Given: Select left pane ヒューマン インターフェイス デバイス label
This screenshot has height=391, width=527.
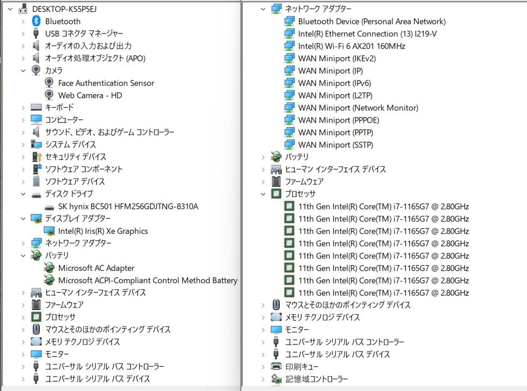Looking at the screenshot, I should click(x=95, y=292).
